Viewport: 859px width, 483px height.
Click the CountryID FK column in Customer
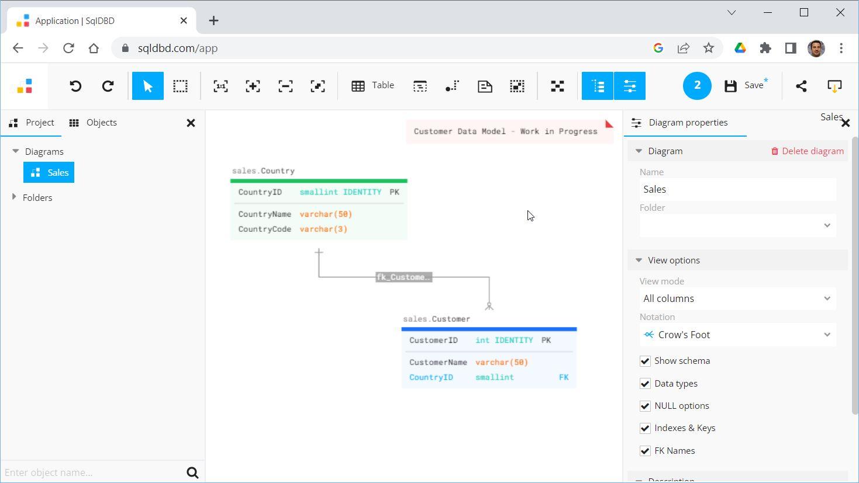[489, 378]
